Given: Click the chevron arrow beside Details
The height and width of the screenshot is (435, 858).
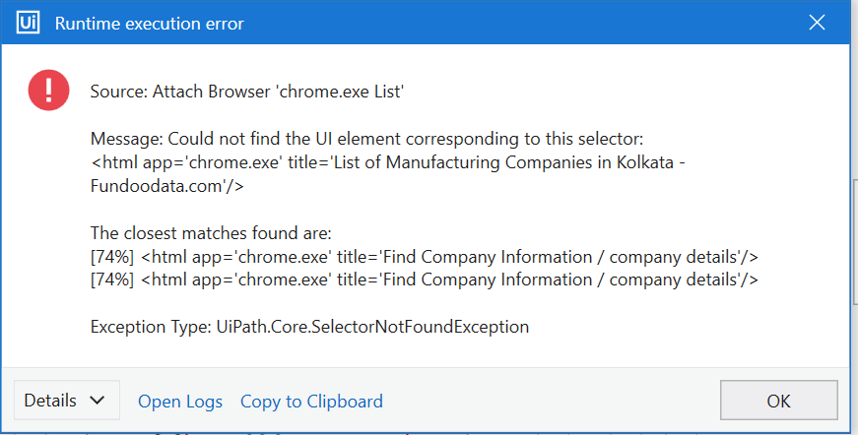Looking at the screenshot, I should pyautogui.click(x=96, y=402).
